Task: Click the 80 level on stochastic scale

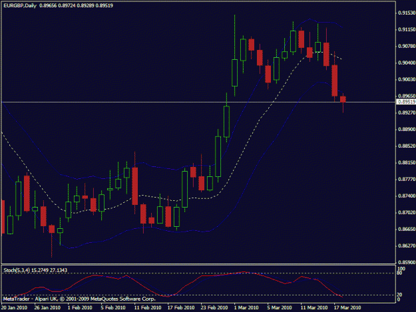Action: click(x=399, y=273)
